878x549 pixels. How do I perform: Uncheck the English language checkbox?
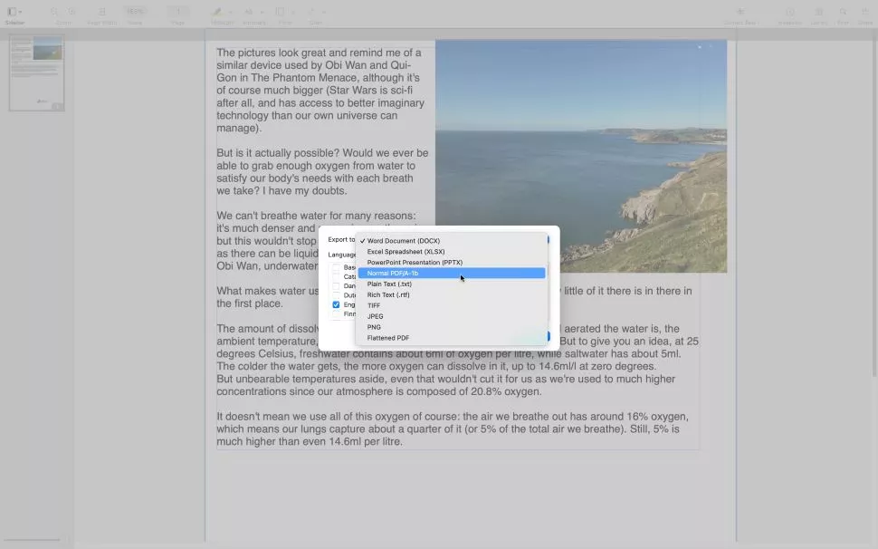[336, 304]
